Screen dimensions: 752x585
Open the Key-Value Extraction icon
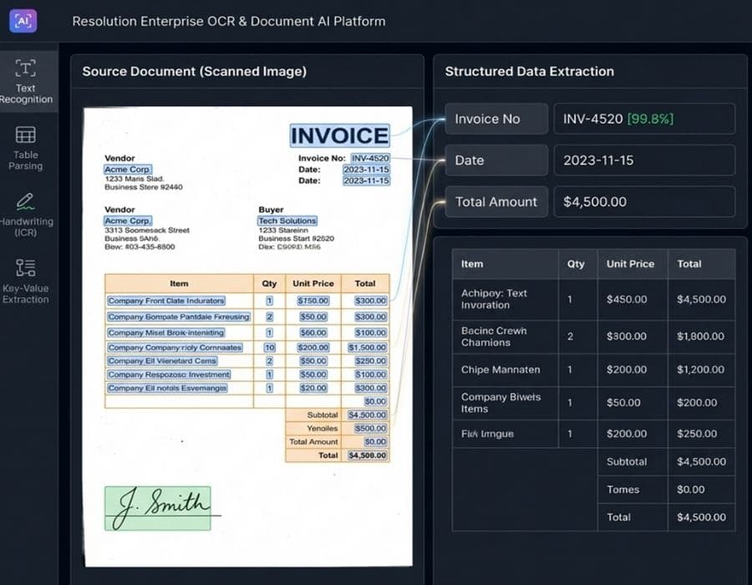point(26,267)
